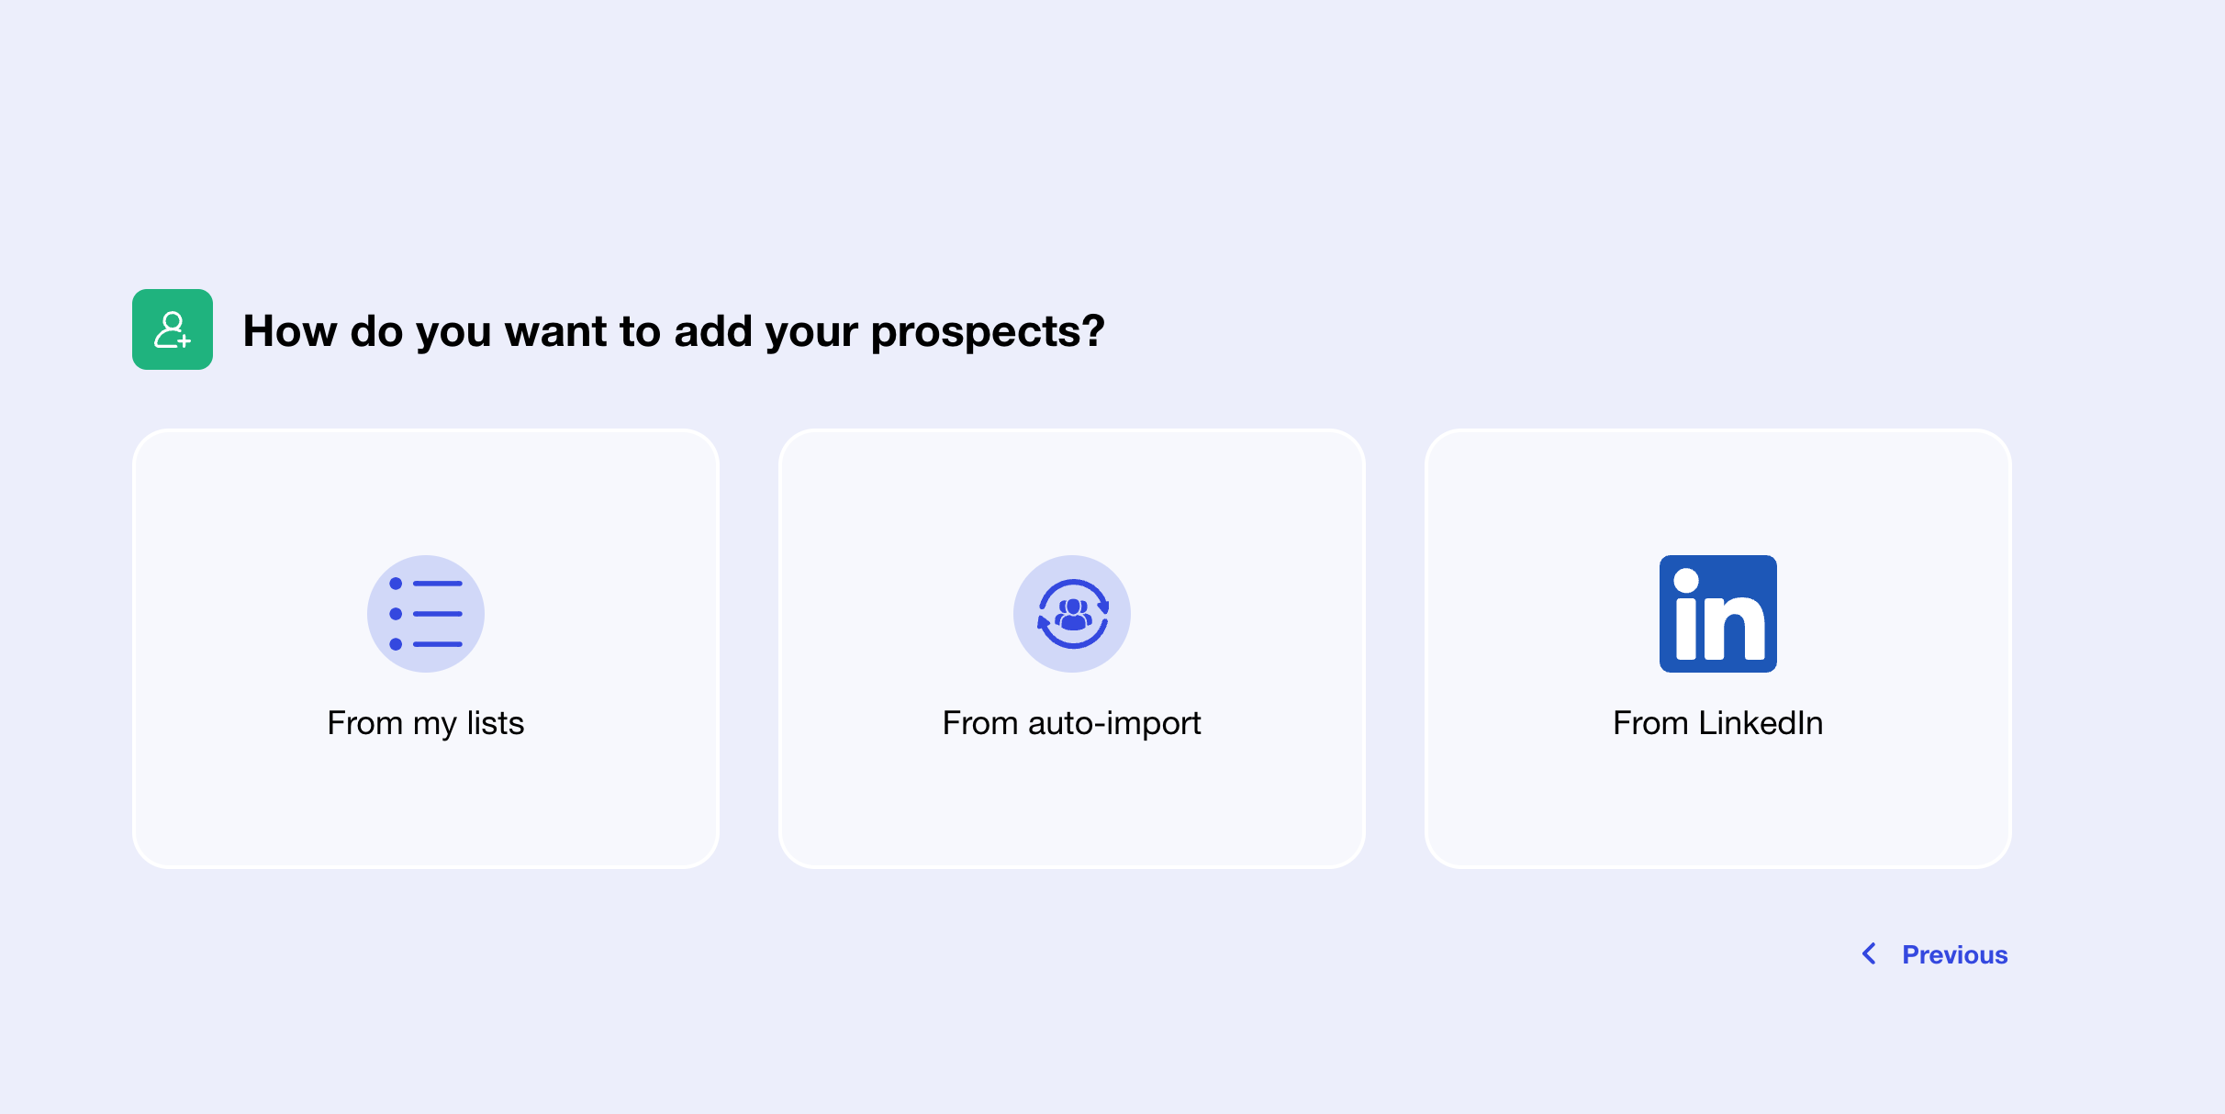Click the 'How do you want to add your prospects?' heading
Screen dimensions: 2225x1114
pyautogui.click(x=674, y=330)
